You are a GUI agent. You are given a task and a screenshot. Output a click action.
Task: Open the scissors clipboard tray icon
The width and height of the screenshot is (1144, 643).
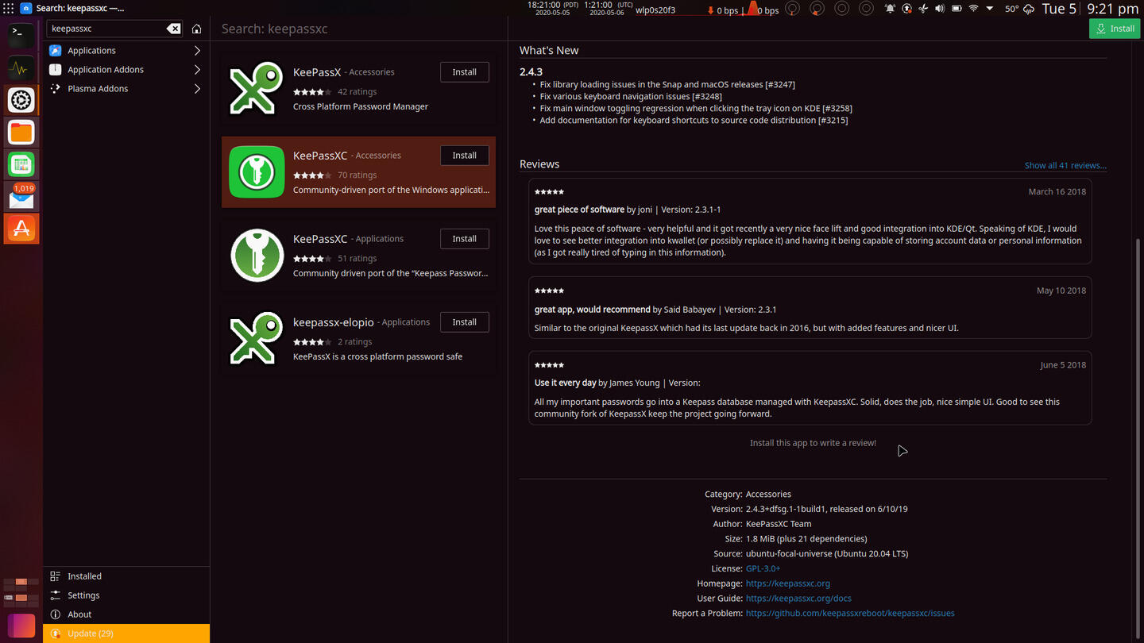(922, 9)
